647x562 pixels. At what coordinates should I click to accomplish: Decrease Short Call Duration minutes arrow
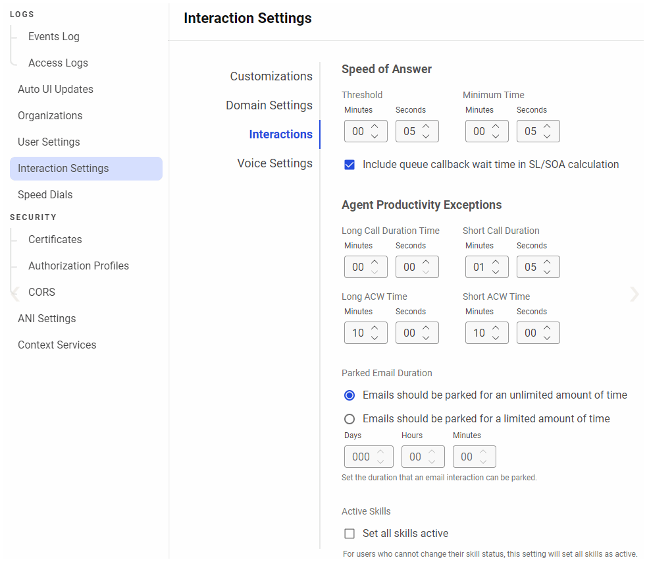click(496, 272)
